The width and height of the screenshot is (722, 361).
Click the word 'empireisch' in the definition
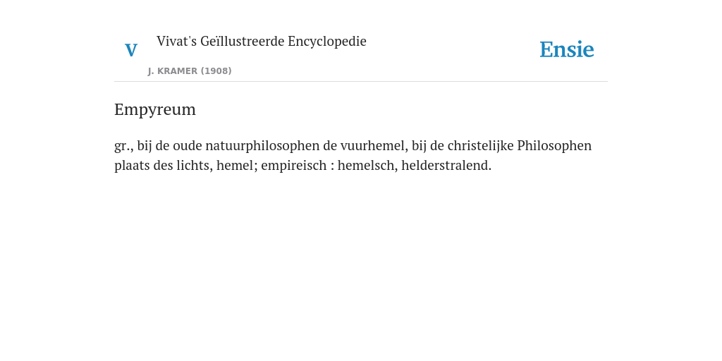pos(294,165)
